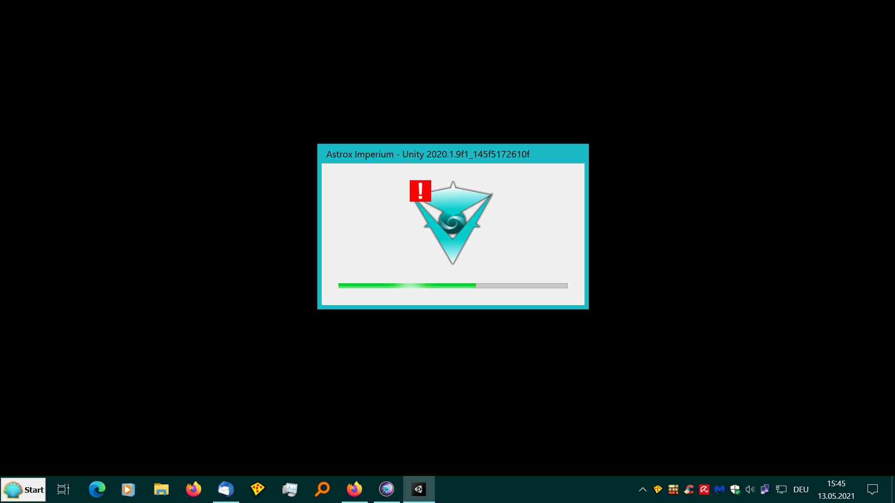The height and width of the screenshot is (503, 895).
Task: Open the system monitor taskbar icon
Action: click(x=290, y=489)
